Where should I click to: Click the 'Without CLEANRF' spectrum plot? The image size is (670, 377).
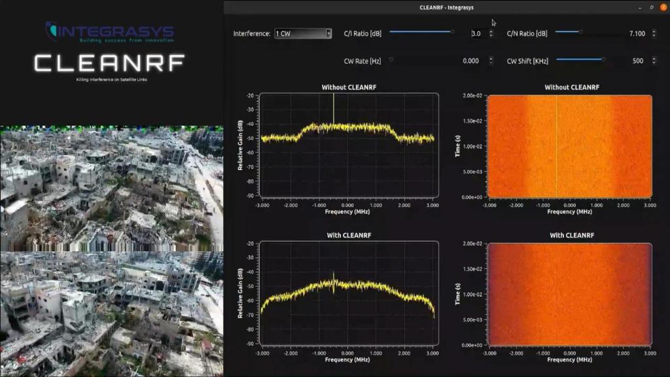point(349,144)
